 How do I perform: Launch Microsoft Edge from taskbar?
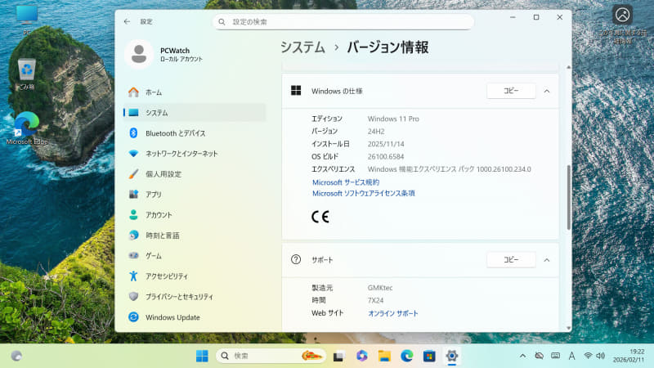(406, 356)
